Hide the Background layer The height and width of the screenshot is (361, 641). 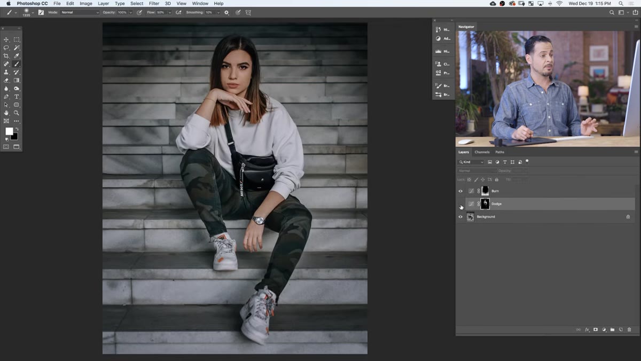coord(460,217)
